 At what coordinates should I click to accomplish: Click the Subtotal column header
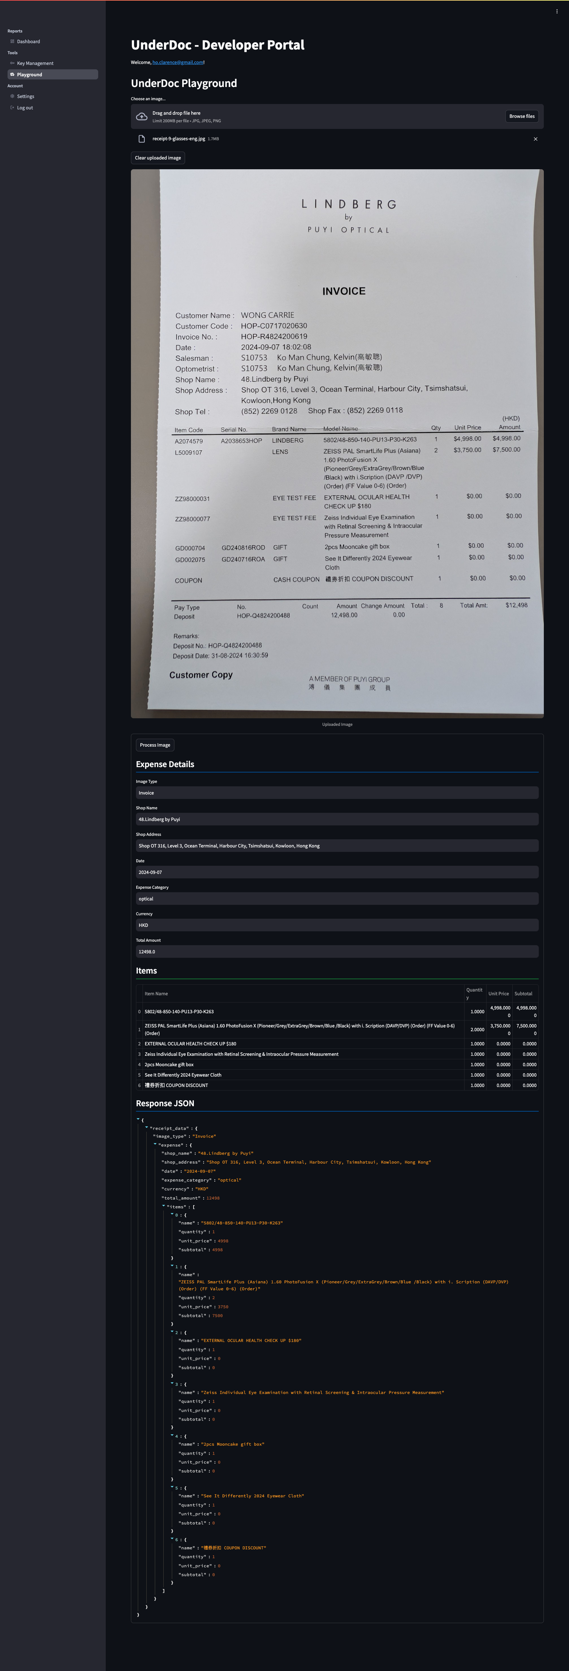[x=525, y=994]
